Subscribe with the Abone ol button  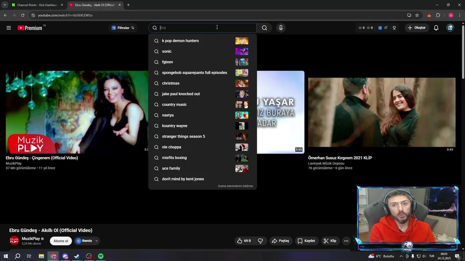tap(61, 241)
